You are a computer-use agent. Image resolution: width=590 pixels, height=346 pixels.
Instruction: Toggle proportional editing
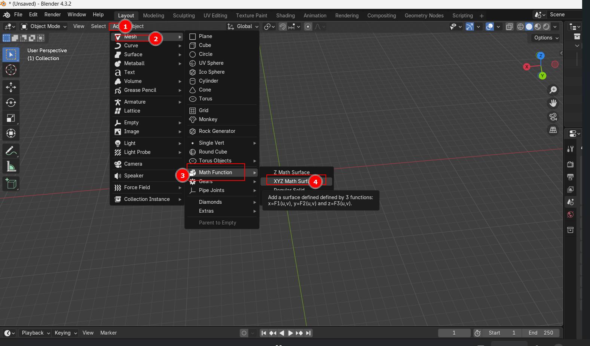(308, 27)
